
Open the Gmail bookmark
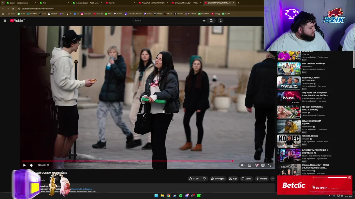tap(12, 14)
